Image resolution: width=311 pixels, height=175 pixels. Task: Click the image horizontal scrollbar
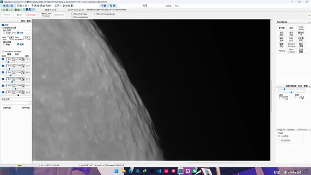click(x=218, y=162)
